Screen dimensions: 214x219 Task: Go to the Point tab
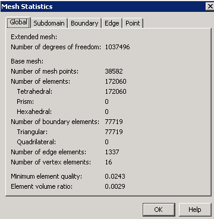[x=133, y=23]
